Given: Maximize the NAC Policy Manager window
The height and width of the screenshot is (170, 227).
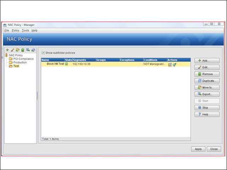Looking at the screenshot, I should (x=212, y=24).
